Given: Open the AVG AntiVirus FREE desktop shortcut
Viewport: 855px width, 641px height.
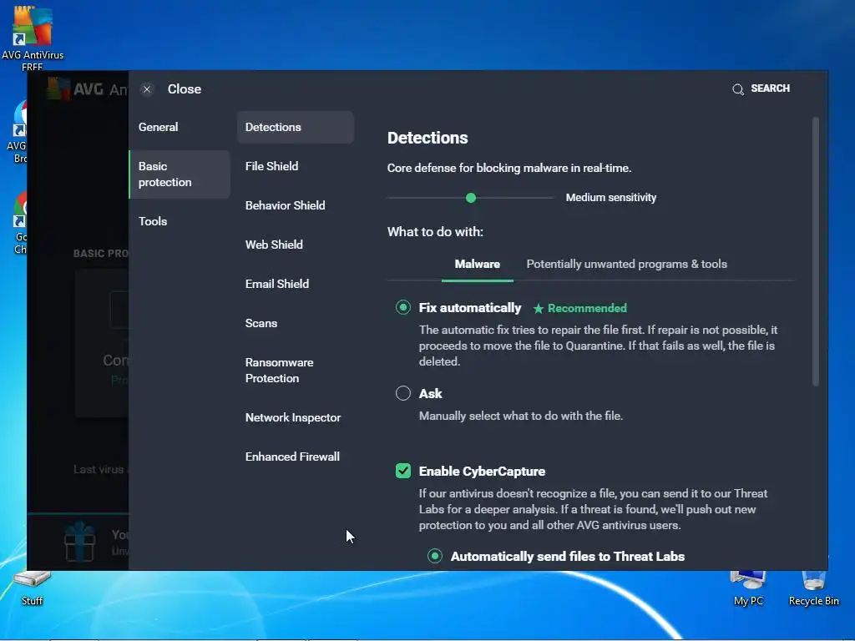Looking at the screenshot, I should click(x=33, y=37).
